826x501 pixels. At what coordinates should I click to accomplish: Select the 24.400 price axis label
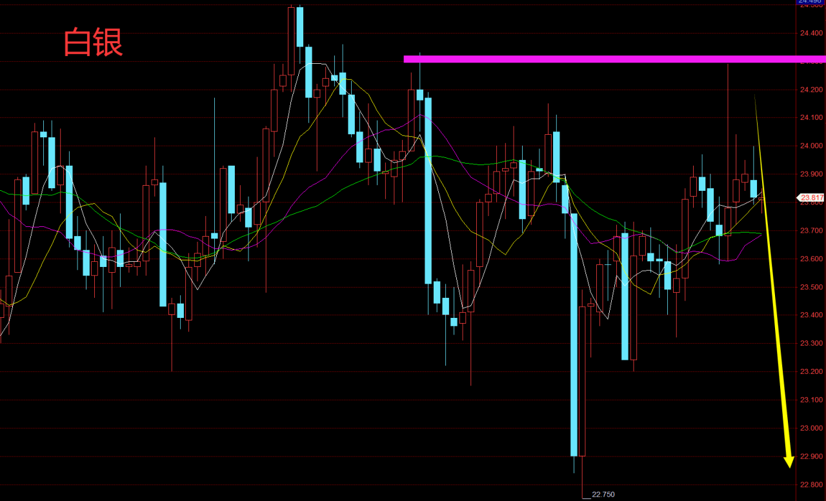tap(812, 33)
